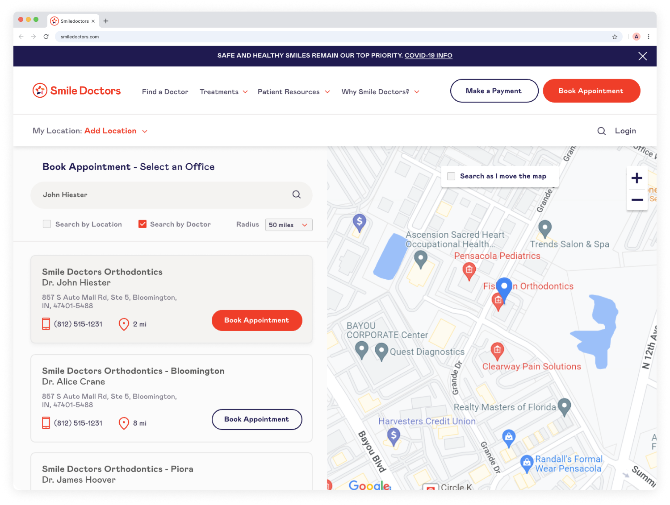Image resolution: width=670 pixels, height=505 pixels.
Task: Expand the Why Smile Doctors? menu
Action: click(381, 92)
